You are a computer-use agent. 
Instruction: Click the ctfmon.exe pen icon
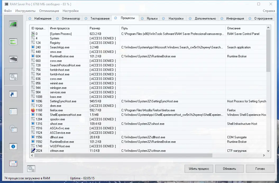[33, 150]
